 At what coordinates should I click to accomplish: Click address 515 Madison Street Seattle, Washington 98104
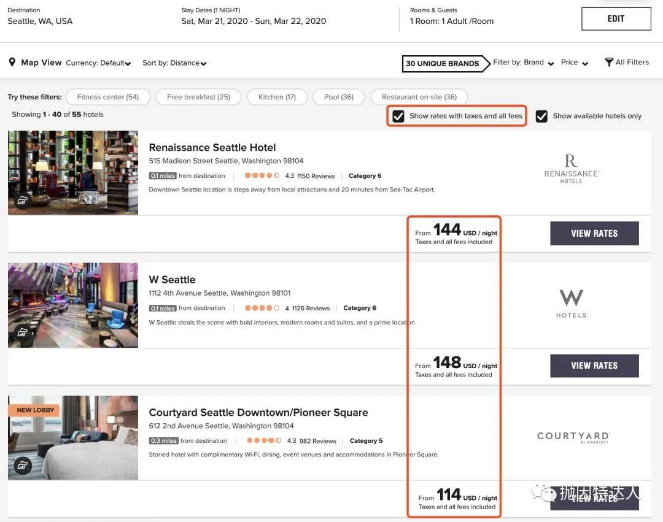(226, 161)
